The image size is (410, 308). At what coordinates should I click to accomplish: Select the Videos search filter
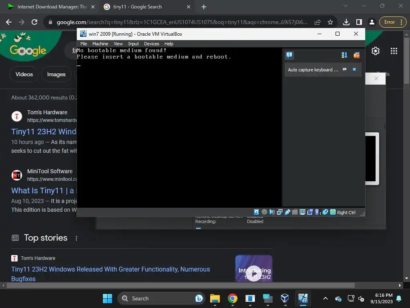coord(24,74)
